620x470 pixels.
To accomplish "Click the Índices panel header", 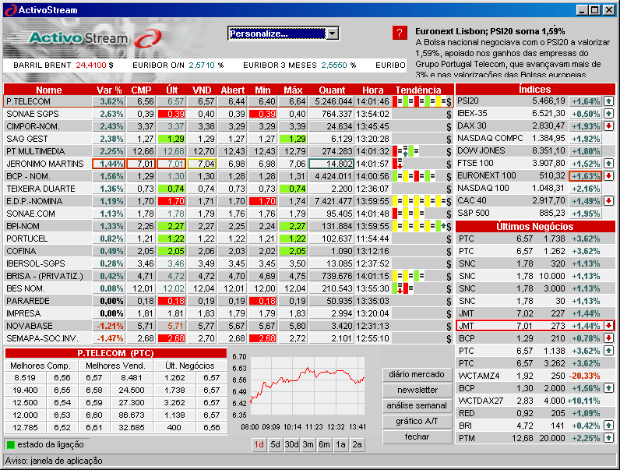I will click(x=535, y=90).
